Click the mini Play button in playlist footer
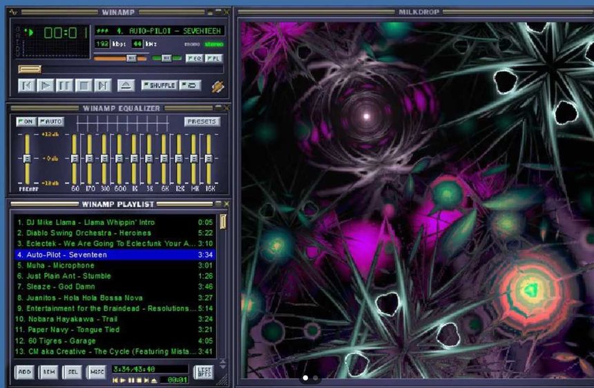The image size is (594, 388). pos(123,380)
